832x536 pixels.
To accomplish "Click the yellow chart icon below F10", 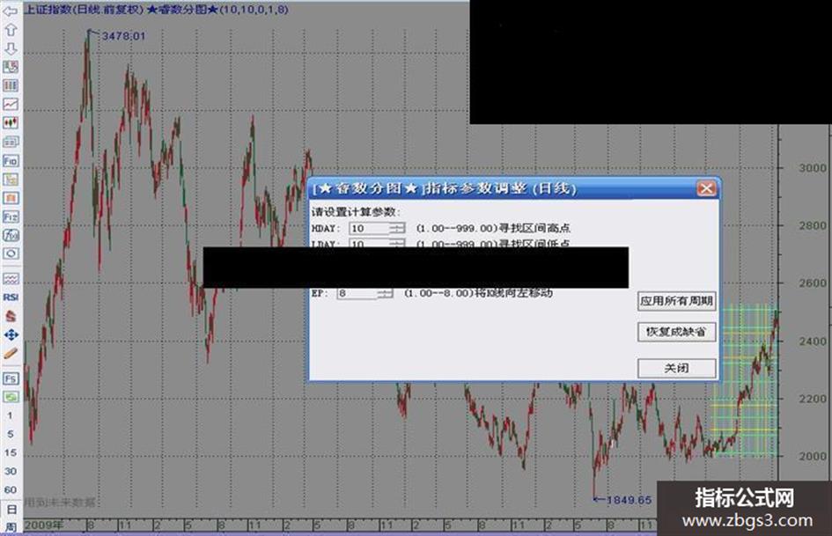I will pyautogui.click(x=10, y=180).
